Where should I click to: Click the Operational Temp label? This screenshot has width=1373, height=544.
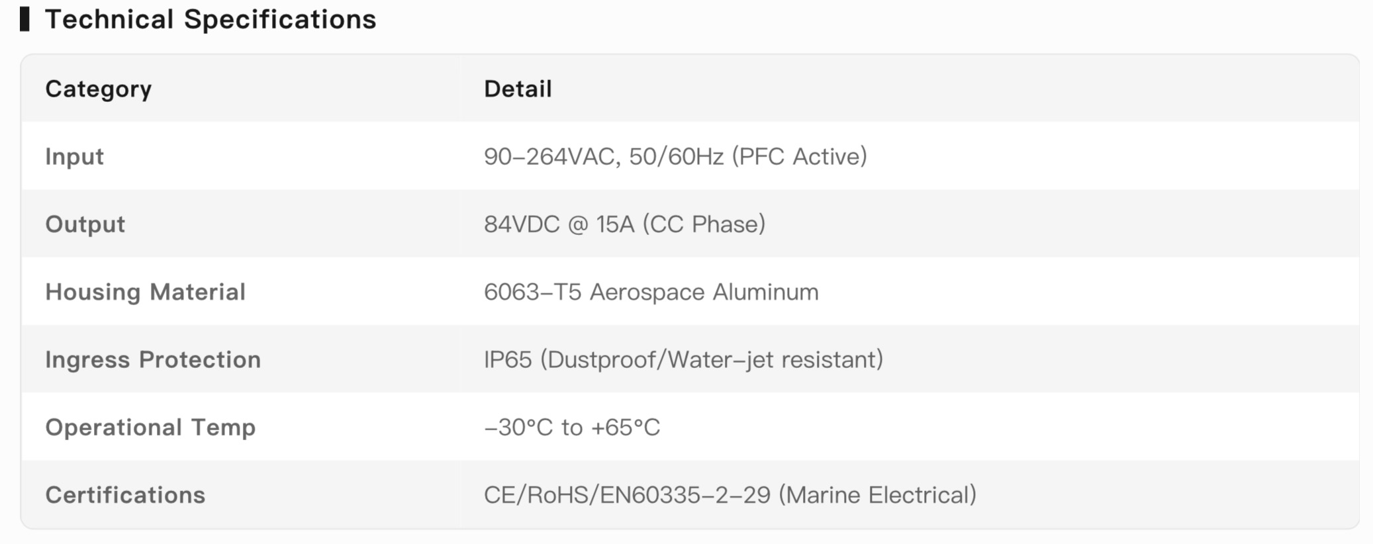pyautogui.click(x=150, y=428)
